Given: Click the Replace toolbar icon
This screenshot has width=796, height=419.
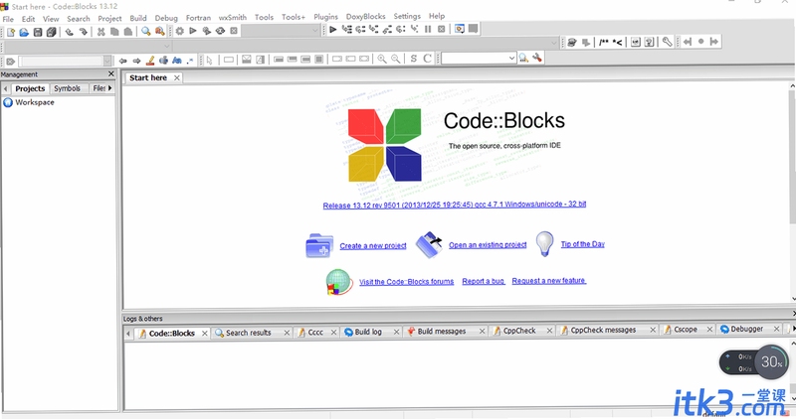Looking at the screenshot, I should pos(160,32).
